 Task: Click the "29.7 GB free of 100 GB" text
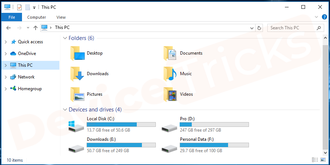201,151
